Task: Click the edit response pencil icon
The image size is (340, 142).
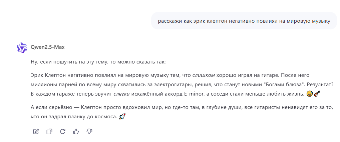Action: 36,131
